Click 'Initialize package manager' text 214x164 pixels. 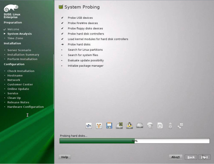[85, 66]
